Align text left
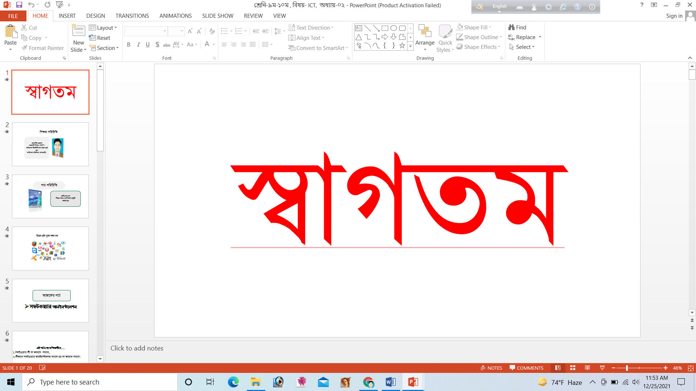 tap(224, 45)
